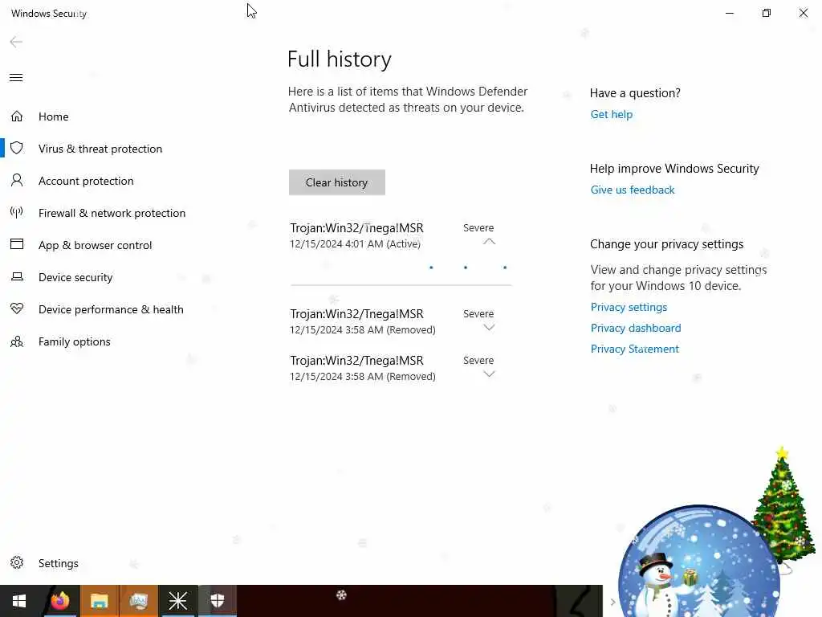The image size is (822, 617).
Task: Click the "Full history" heading text
Action: click(x=340, y=59)
